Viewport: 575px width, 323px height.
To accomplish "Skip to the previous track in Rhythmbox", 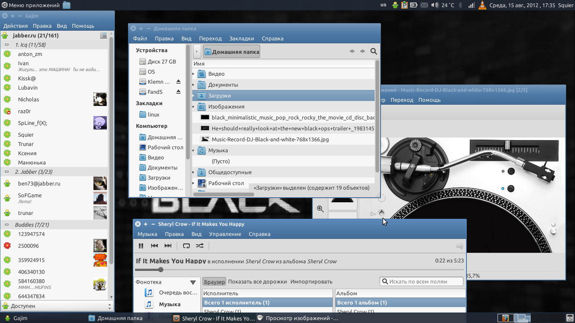I will [154, 246].
